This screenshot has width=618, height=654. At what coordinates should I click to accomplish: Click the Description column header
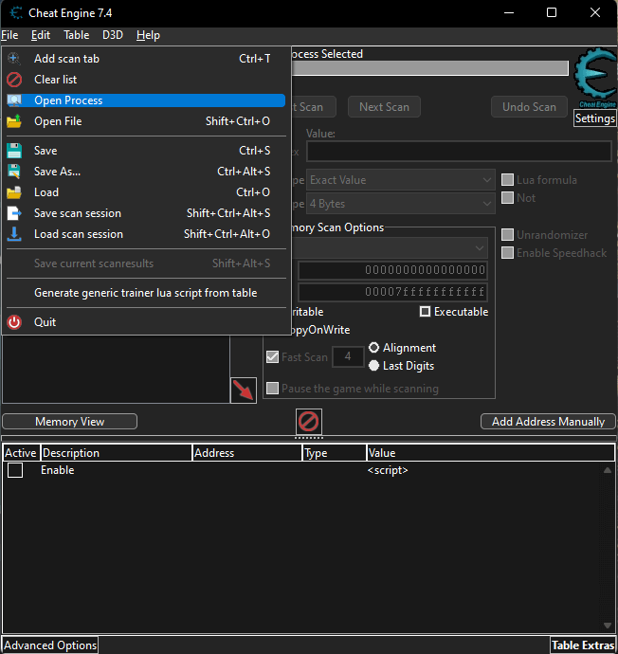click(x=117, y=453)
